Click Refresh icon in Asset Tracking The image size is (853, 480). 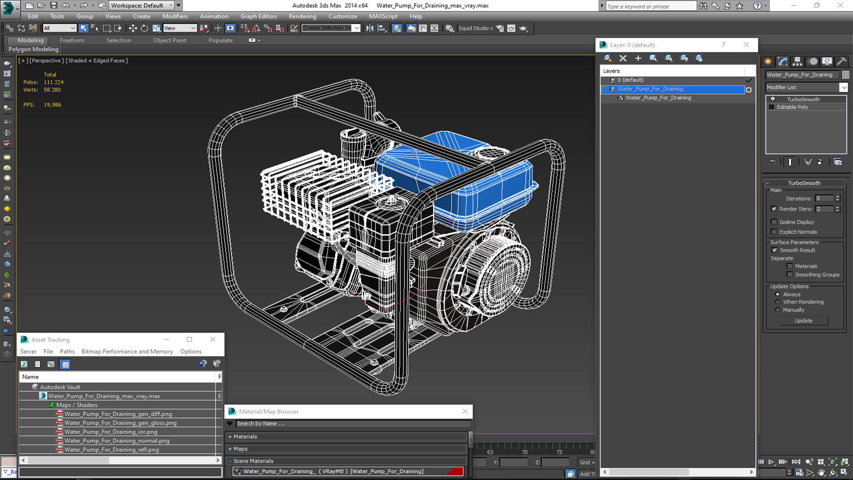(x=24, y=364)
